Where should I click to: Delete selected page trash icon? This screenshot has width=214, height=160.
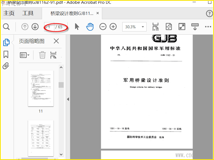point(42,55)
